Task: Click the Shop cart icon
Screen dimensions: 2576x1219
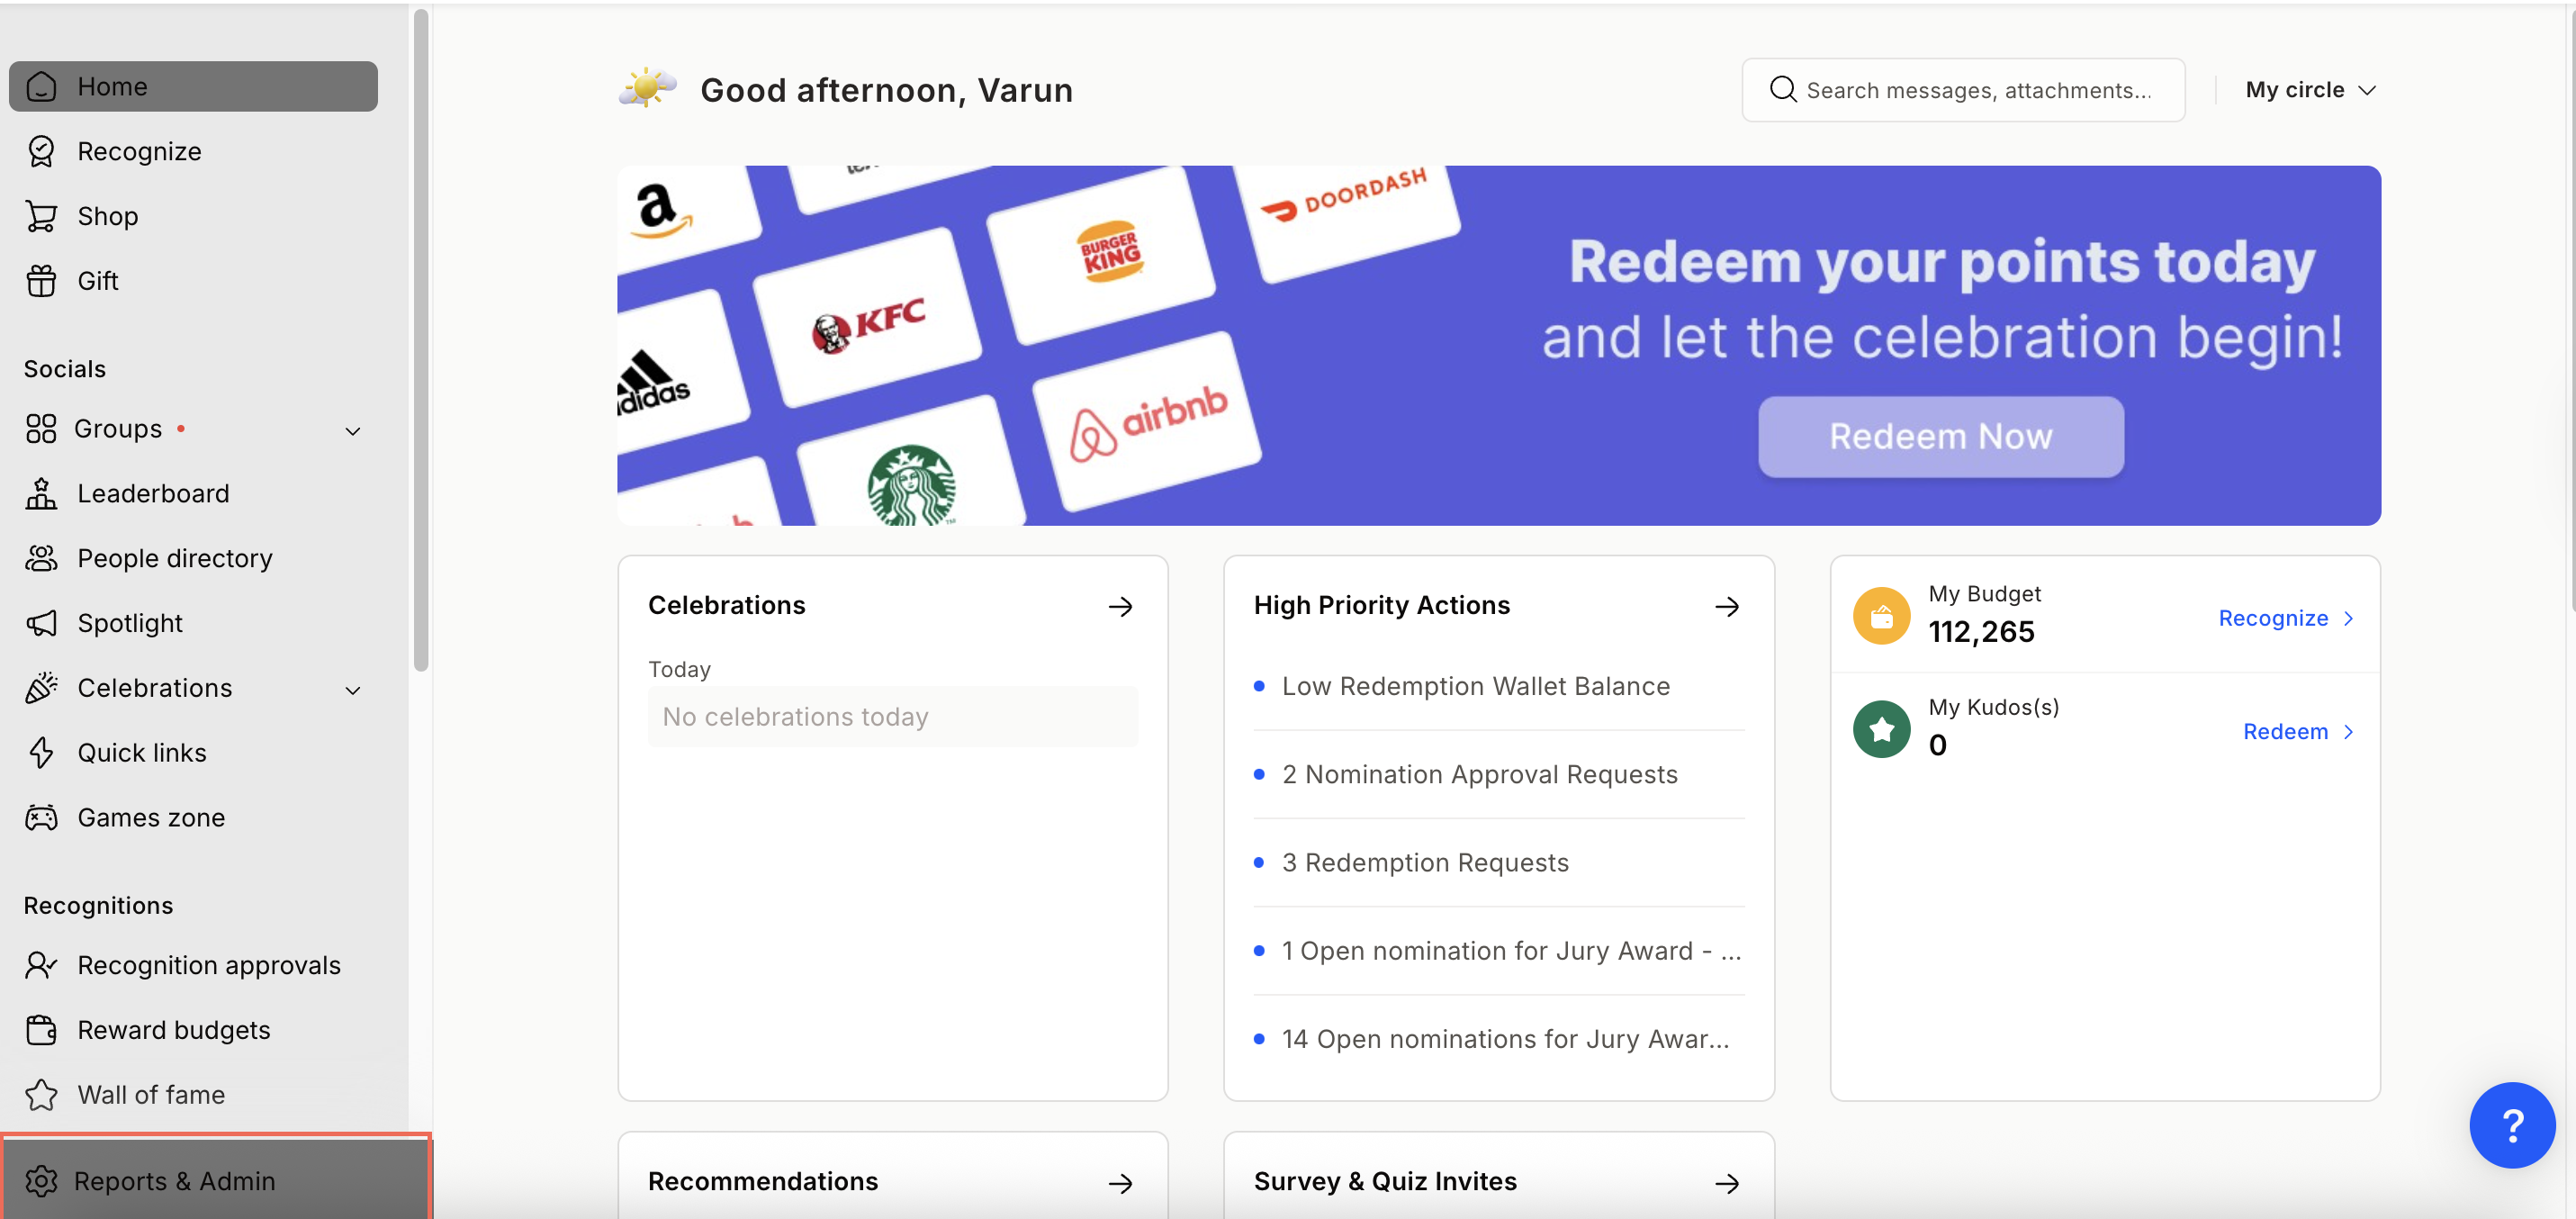Action: click(x=41, y=216)
